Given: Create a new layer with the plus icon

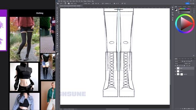Looking at the screenshot, I should tap(191, 109).
